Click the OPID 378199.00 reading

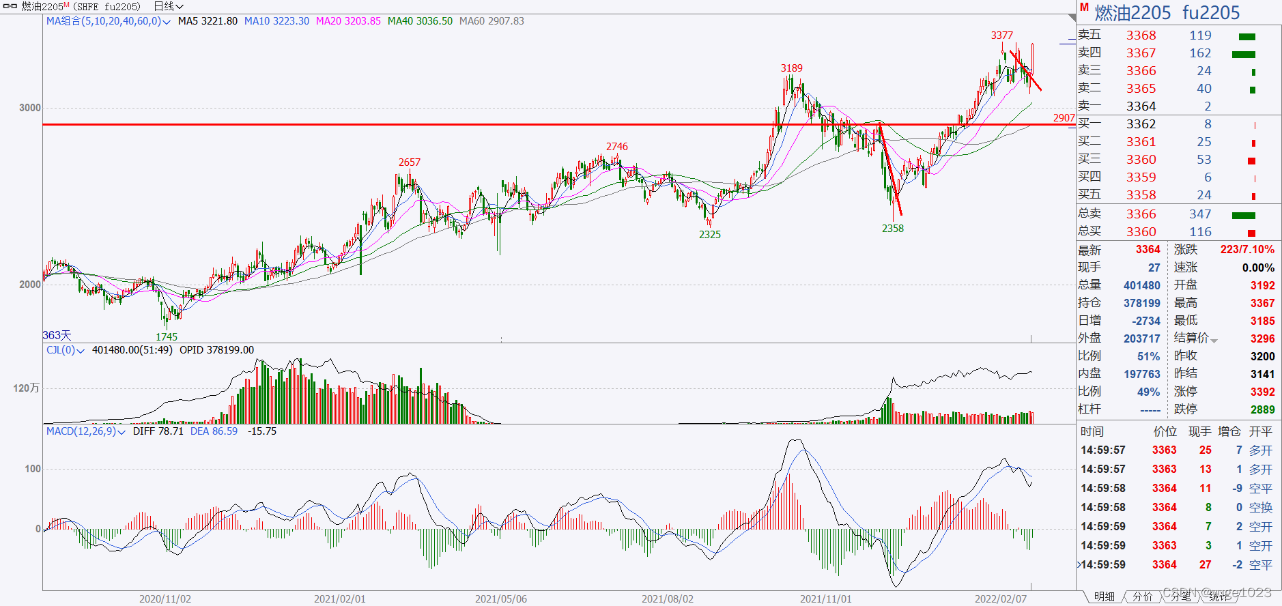tap(216, 350)
